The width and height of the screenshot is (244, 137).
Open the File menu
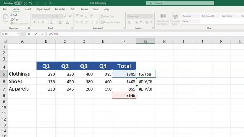click(x=5, y=9)
